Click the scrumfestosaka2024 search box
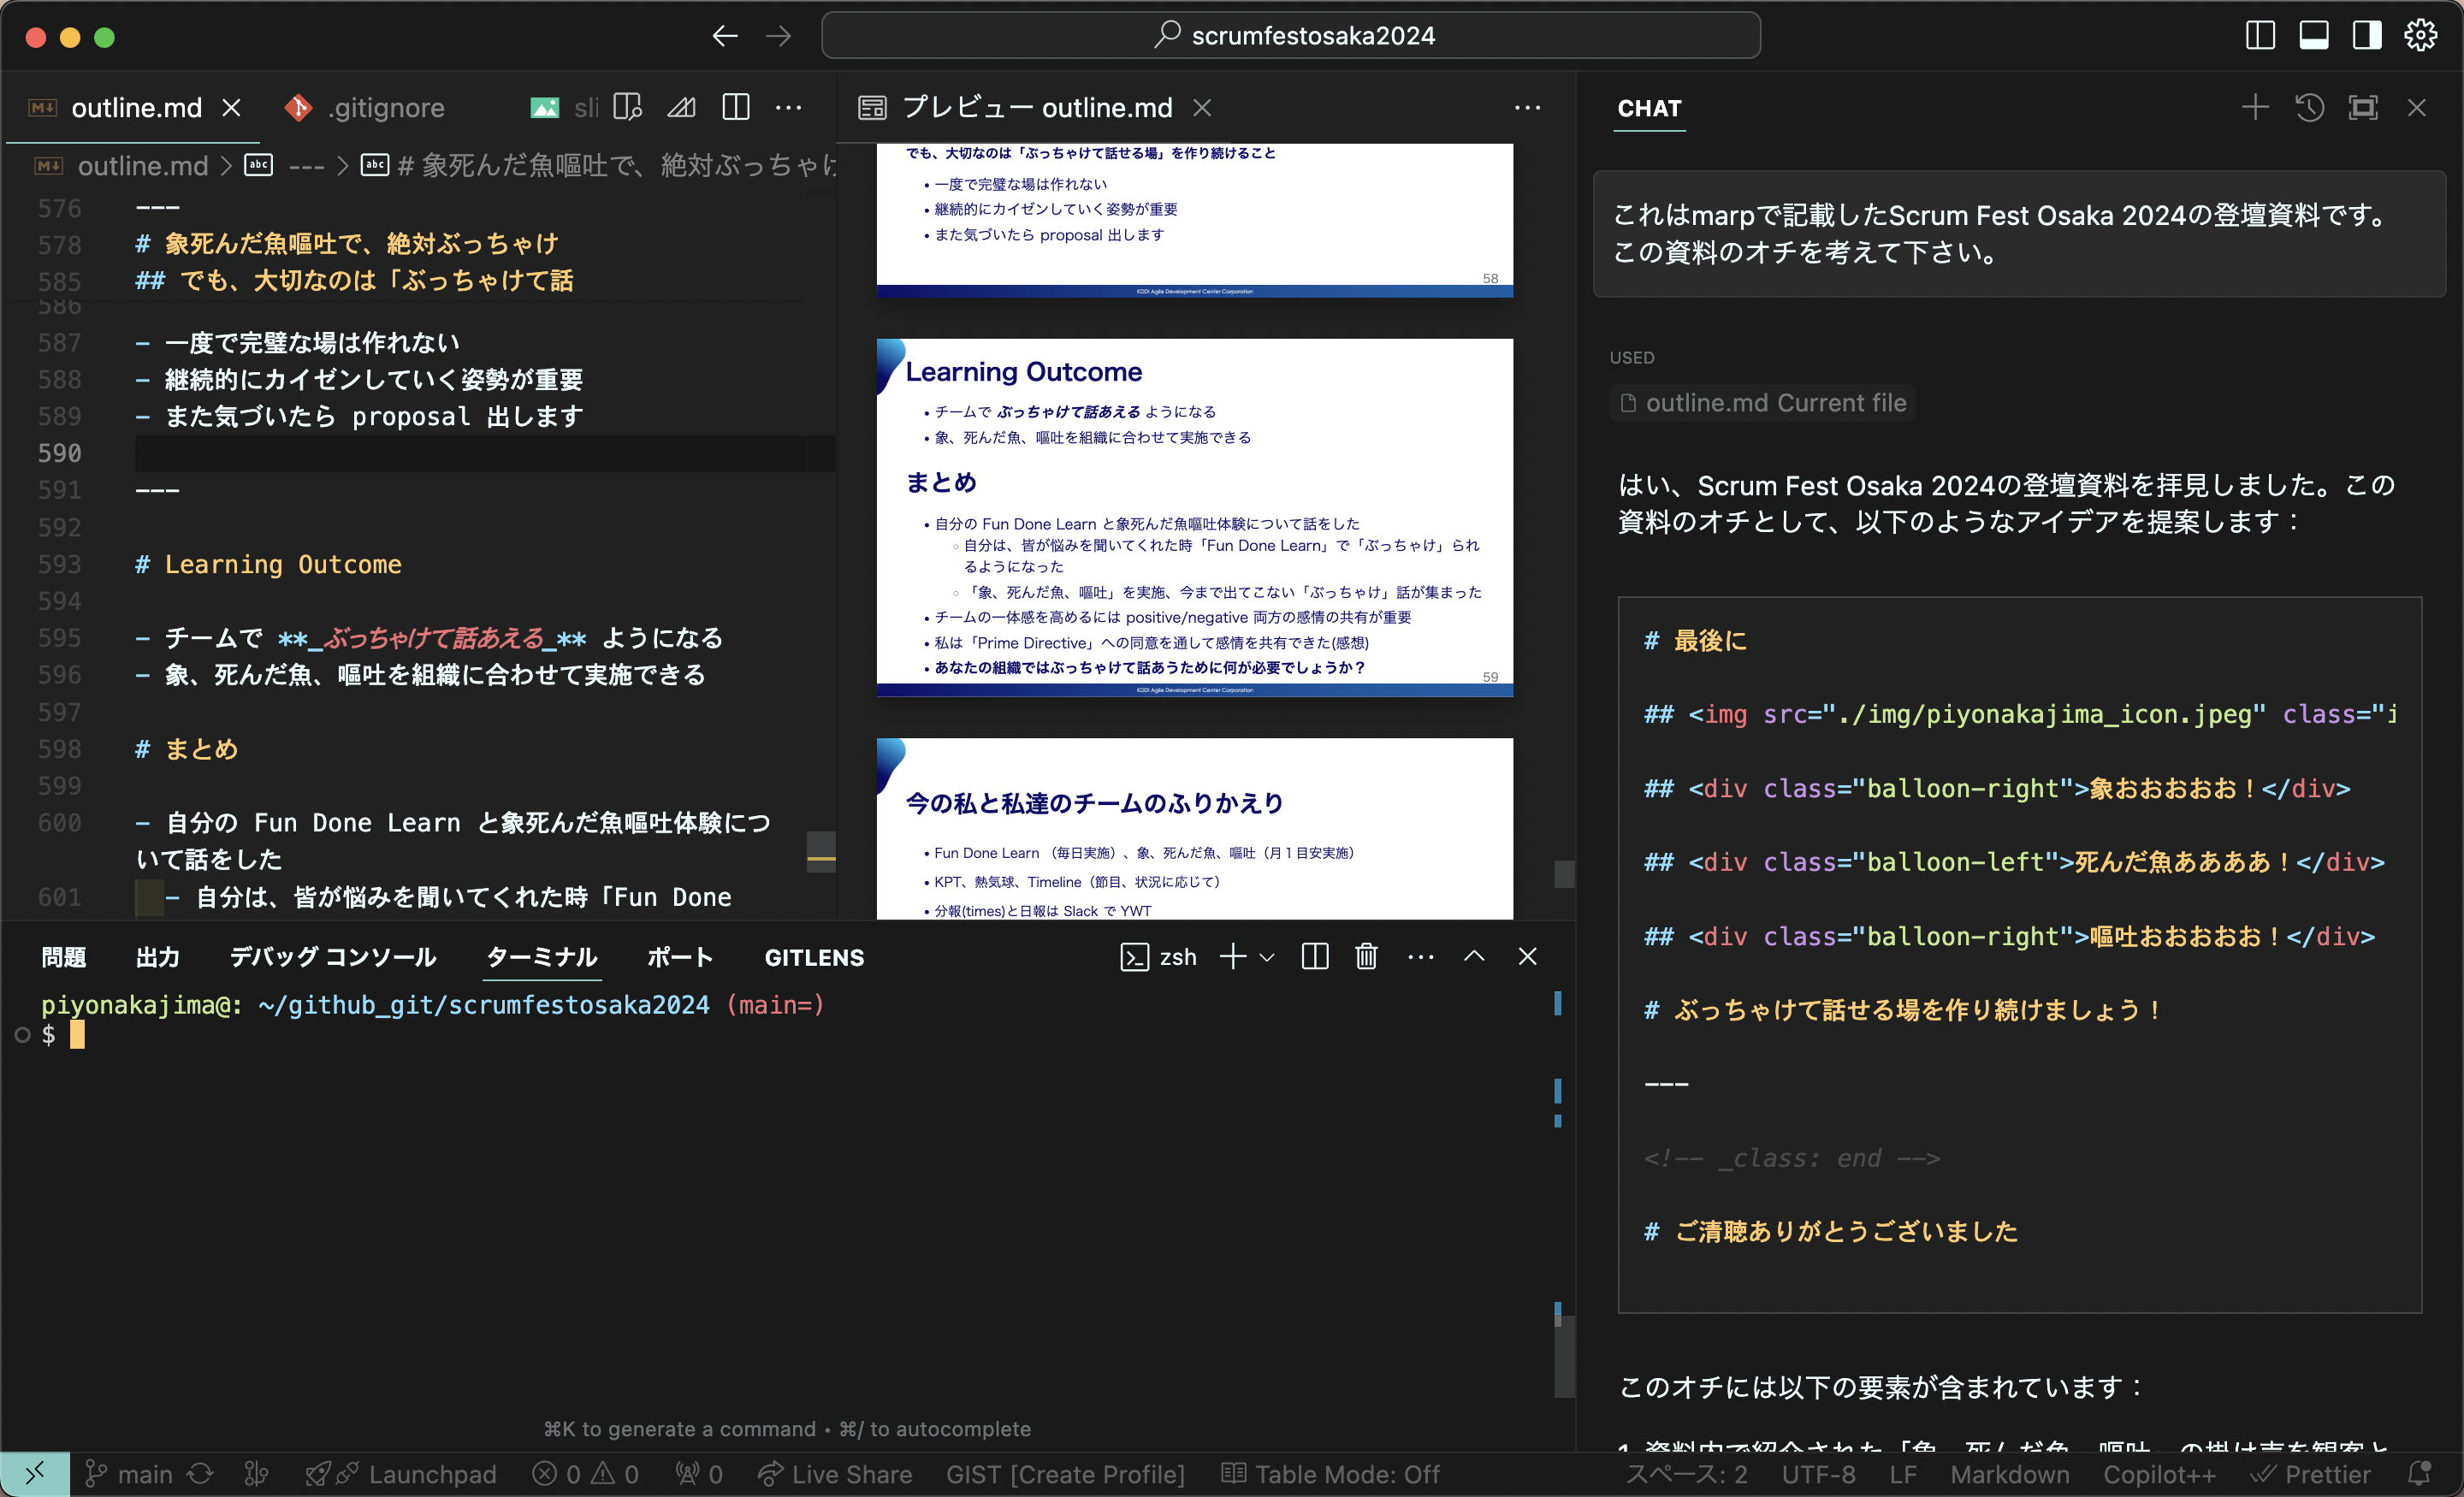Image resolution: width=2464 pixels, height=1497 pixels. coord(1290,36)
